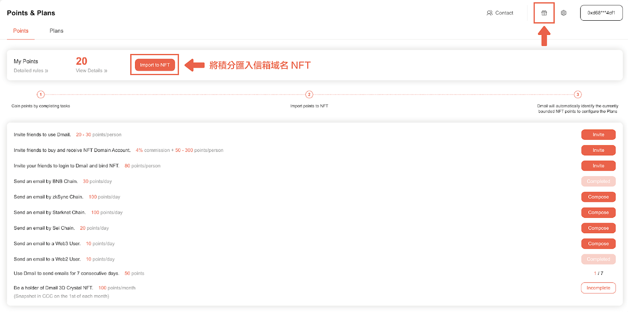The image size is (628, 312).
Task: Compose an email by Sei Chain
Action: pyautogui.click(x=598, y=228)
